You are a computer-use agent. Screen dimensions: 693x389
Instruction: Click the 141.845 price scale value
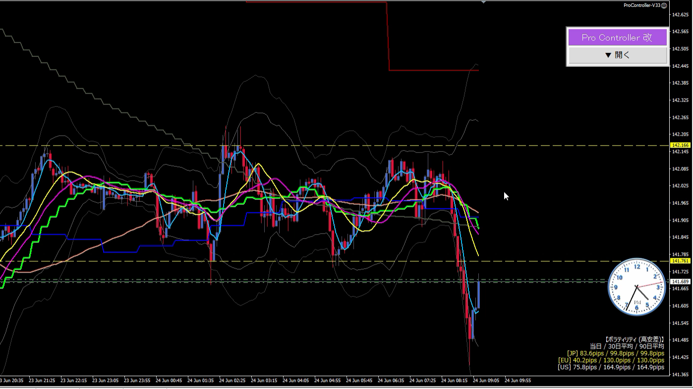coord(681,237)
